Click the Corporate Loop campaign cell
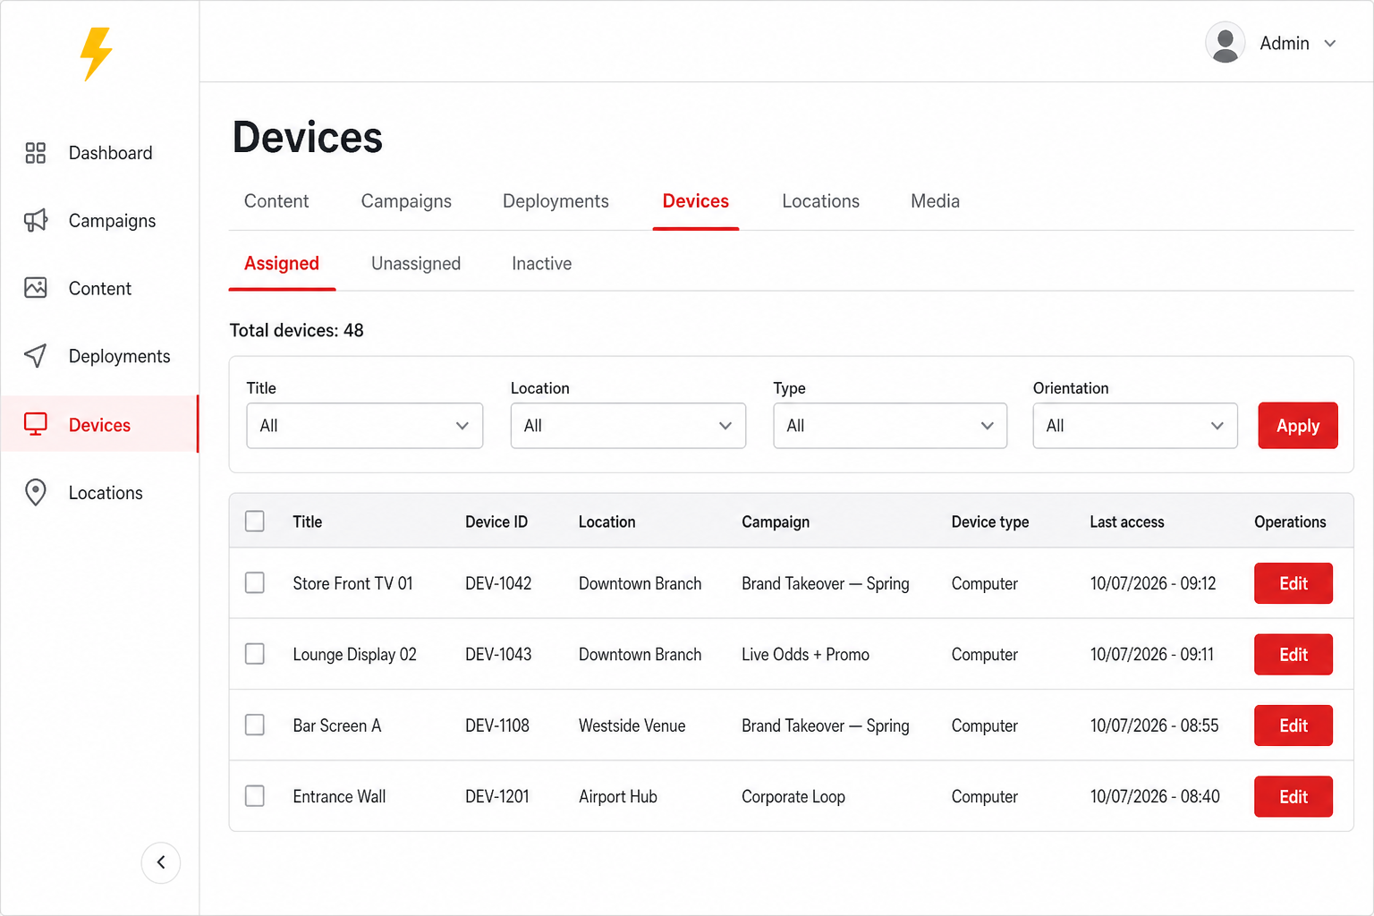 click(x=793, y=797)
